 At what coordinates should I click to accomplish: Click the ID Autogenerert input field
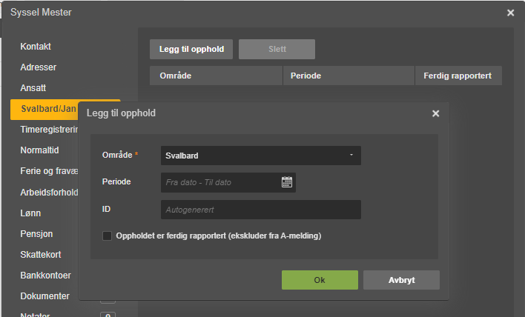[x=261, y=210]
